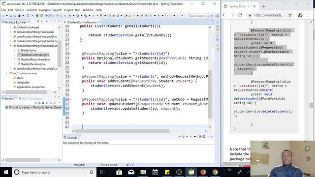Click the Chrome address bar URL
The height and width of the screenshot is (177, 315).
point(268,15)
